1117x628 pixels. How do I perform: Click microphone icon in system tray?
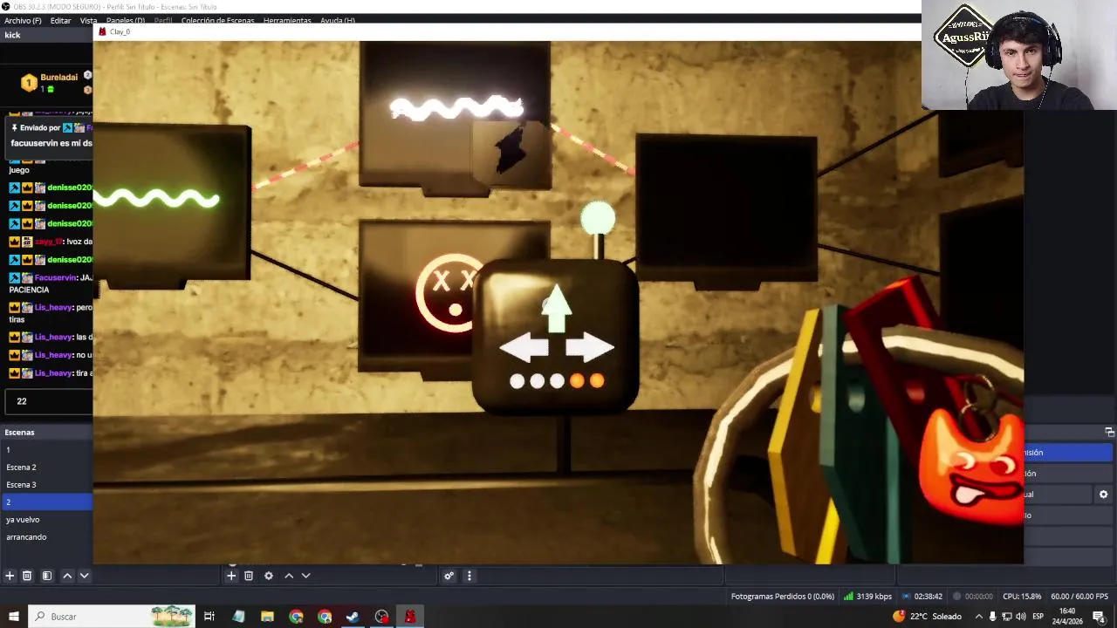(x=992, y=617)
